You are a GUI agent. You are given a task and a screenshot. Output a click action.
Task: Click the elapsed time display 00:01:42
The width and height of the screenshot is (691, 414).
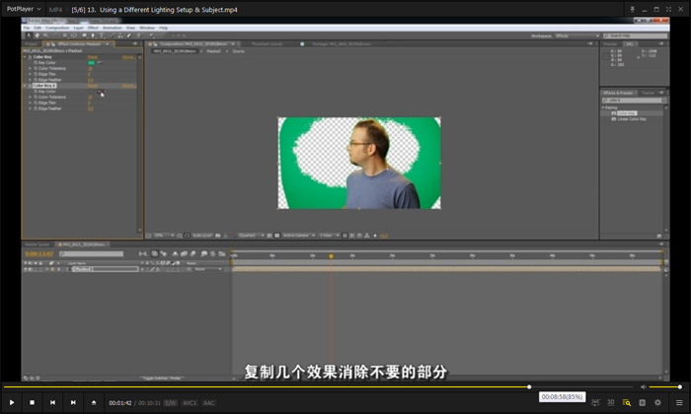coord(119,402)
